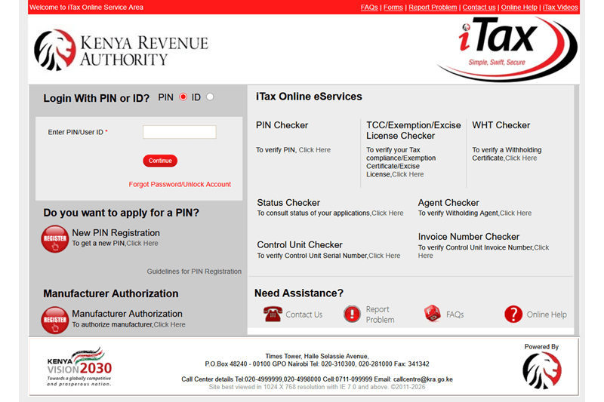The width and height of the screenshot is (604, 402).
Task: Open Online Help text under Need Assistance
Action: coord(547,315)
